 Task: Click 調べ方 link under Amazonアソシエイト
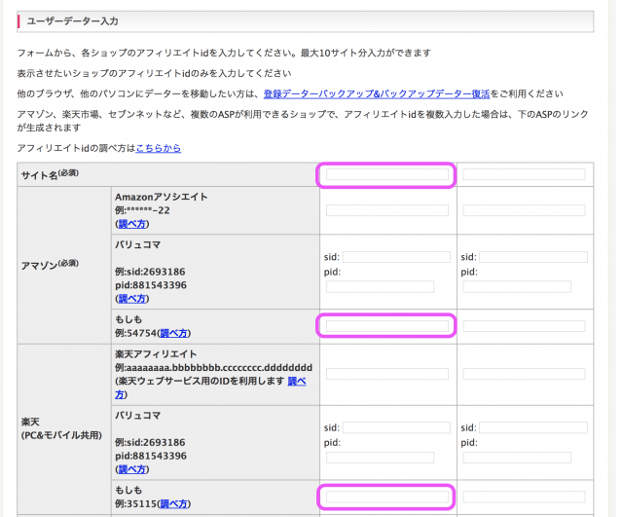tap(132, 224)
